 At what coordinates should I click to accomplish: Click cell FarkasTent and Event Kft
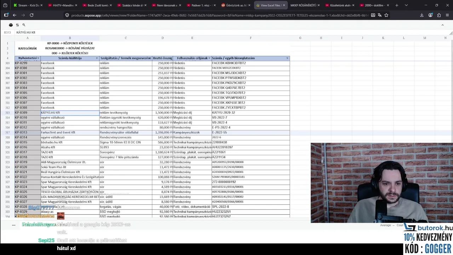click(x=70, y=132)
